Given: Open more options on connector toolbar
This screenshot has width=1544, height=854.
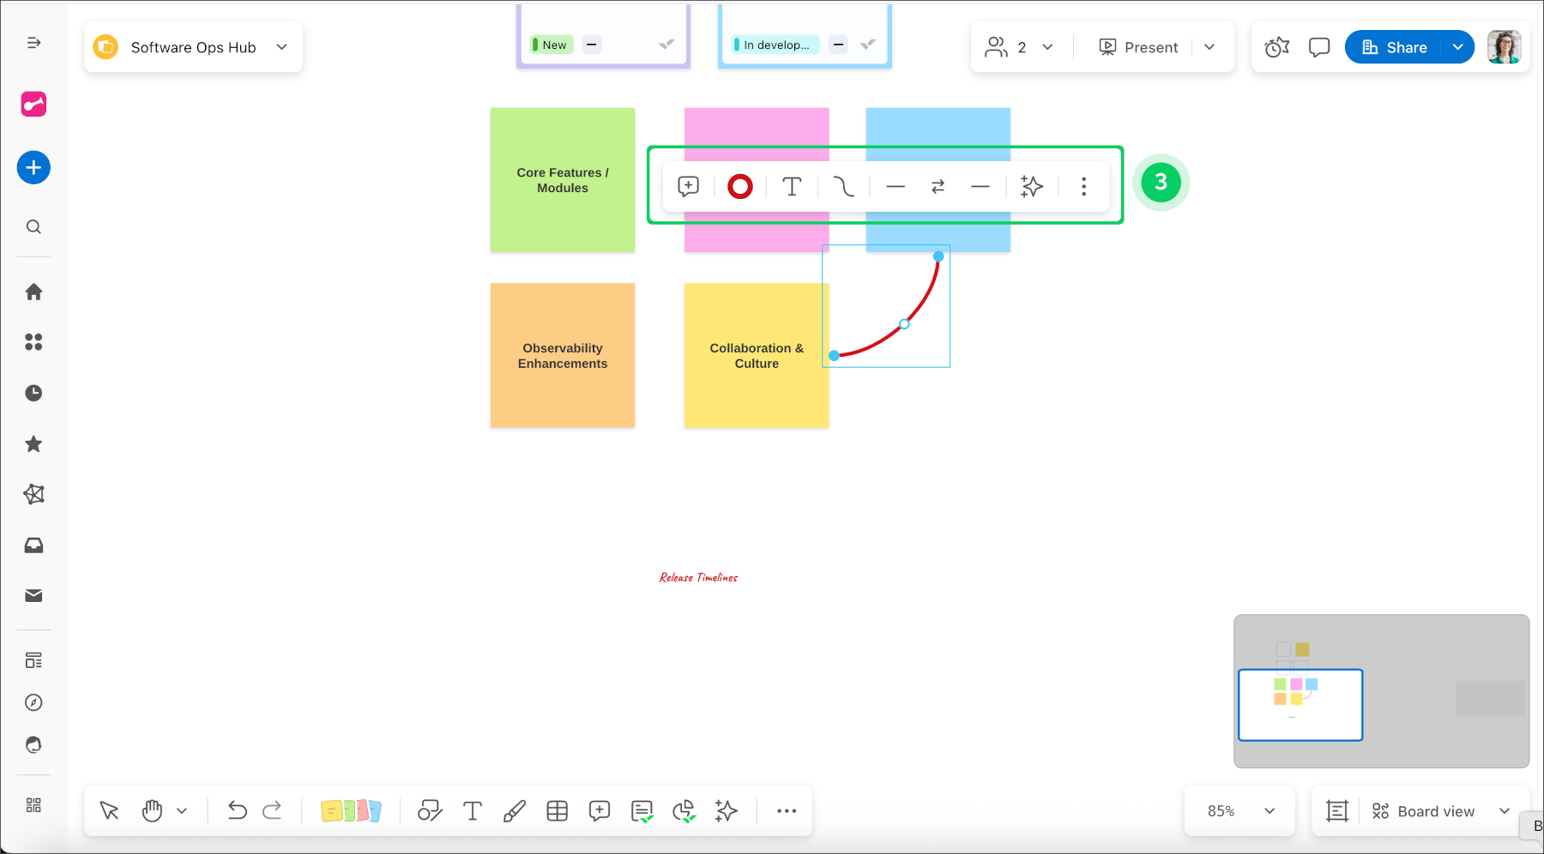Looking at the screenshot, I should point(1083,186).
